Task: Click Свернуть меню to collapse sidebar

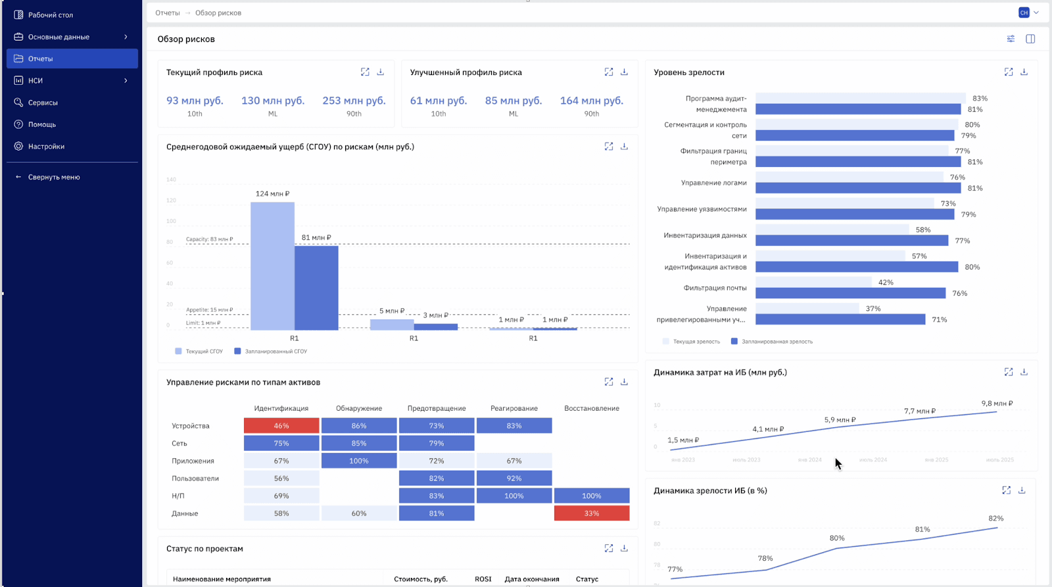Action: click(53, 177)
